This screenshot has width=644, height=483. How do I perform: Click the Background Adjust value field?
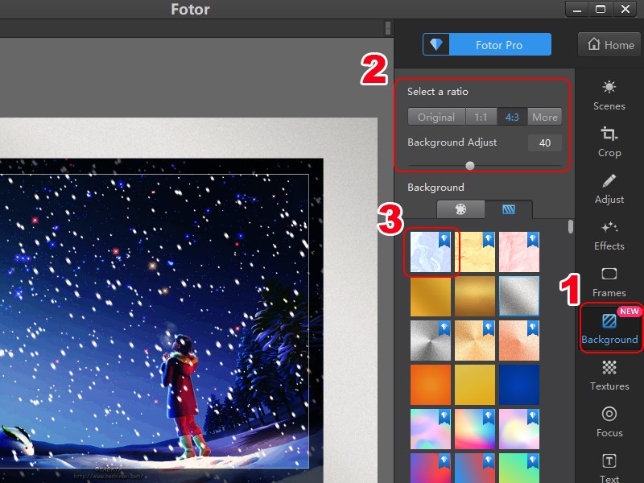coord(545,143)
